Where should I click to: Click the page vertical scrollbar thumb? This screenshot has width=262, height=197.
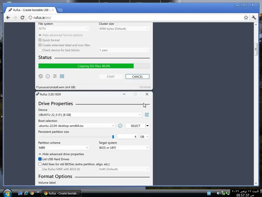pyautogui.click(x=256, y=49)
